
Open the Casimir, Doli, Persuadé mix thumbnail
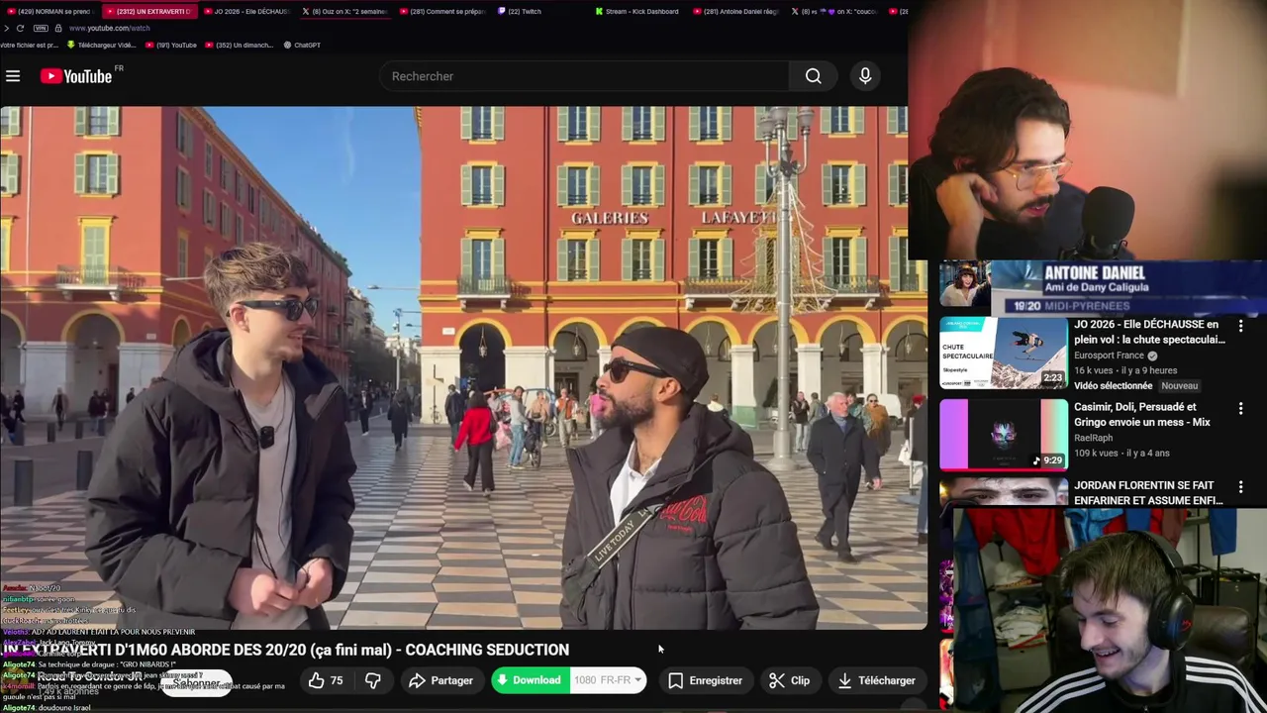pos(1004,435)
